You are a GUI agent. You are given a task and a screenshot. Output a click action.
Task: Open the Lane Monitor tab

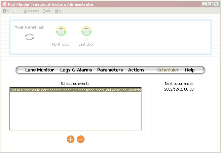click(39, 70)
